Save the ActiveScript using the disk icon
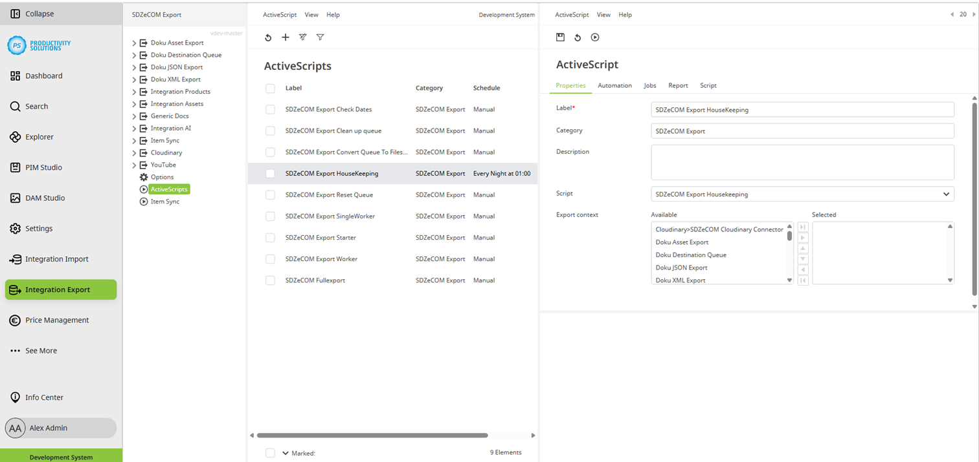 [560, 37]
